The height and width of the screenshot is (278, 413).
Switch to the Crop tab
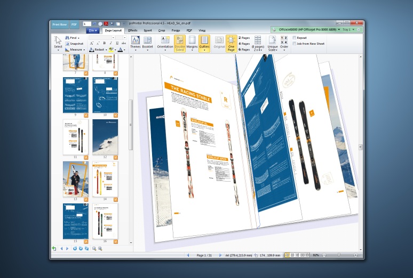click(162, 30)
